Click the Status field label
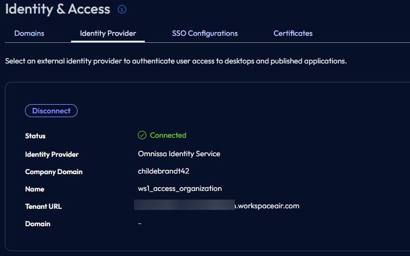Image resolution: width=410 pixels, height=256 pixels. click(x=35, y=136)
